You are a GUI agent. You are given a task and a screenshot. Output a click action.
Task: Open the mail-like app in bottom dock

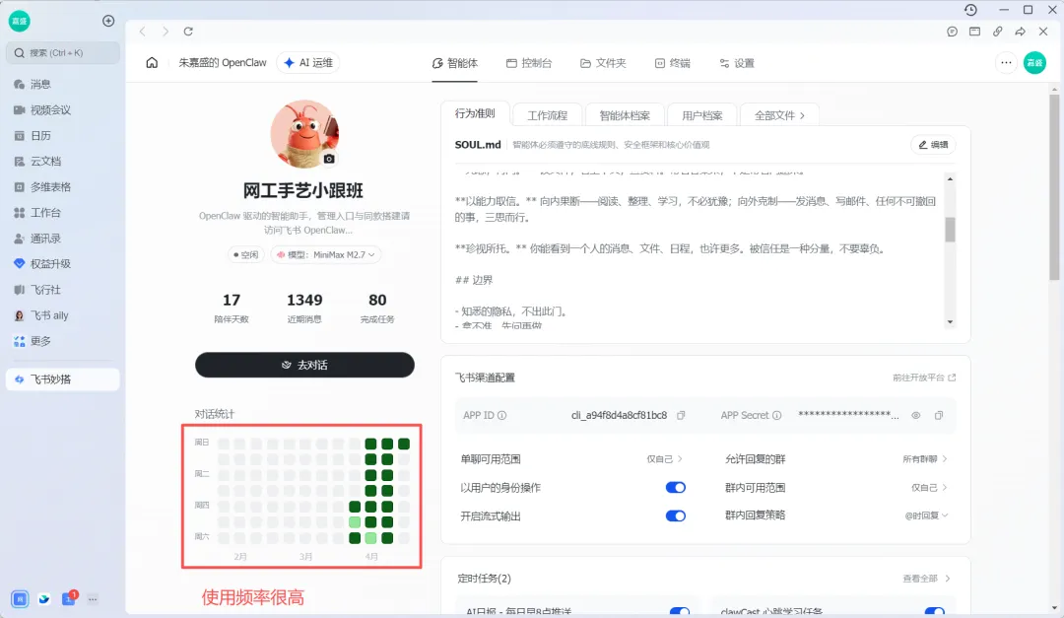click(44, 599)
